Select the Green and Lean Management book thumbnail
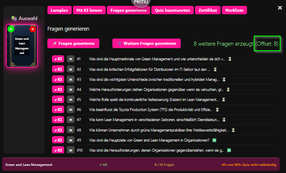 click(x=22, y=47)
